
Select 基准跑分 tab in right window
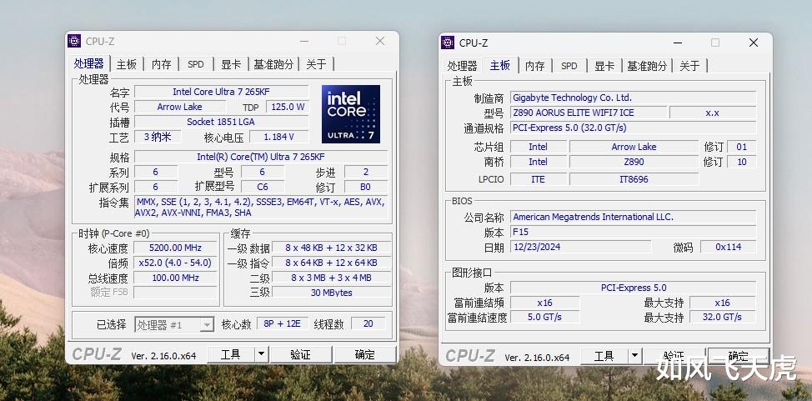tap(647, 66)
